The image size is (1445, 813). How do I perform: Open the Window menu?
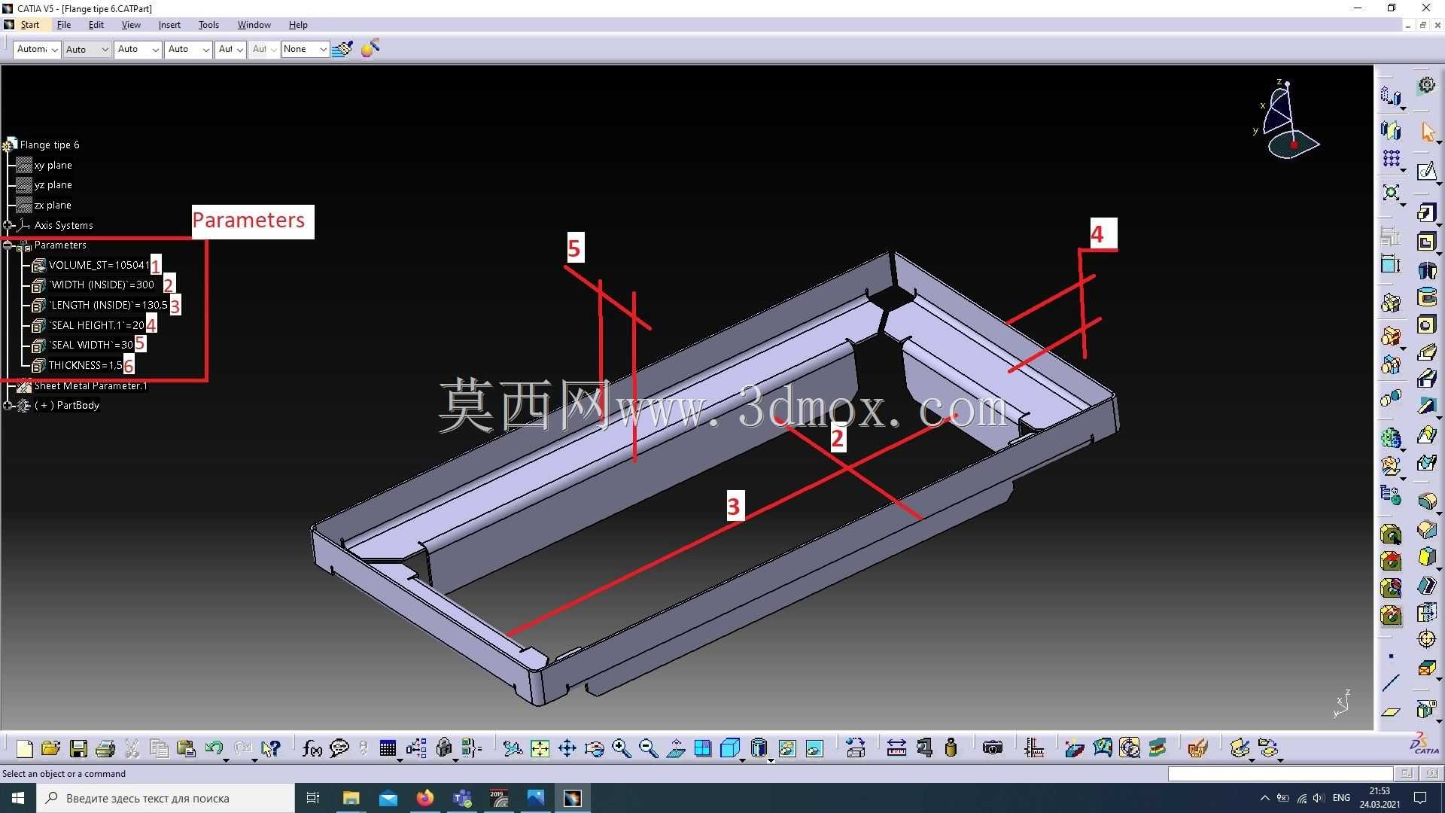click(x=254, y=25)
